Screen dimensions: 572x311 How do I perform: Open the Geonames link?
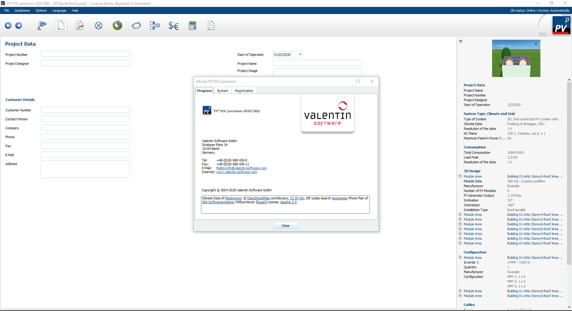point(339,198)
